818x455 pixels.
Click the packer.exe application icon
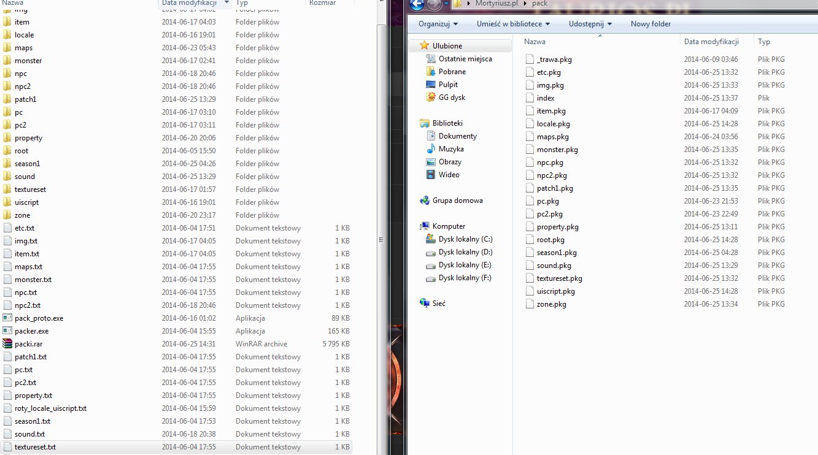7,331
